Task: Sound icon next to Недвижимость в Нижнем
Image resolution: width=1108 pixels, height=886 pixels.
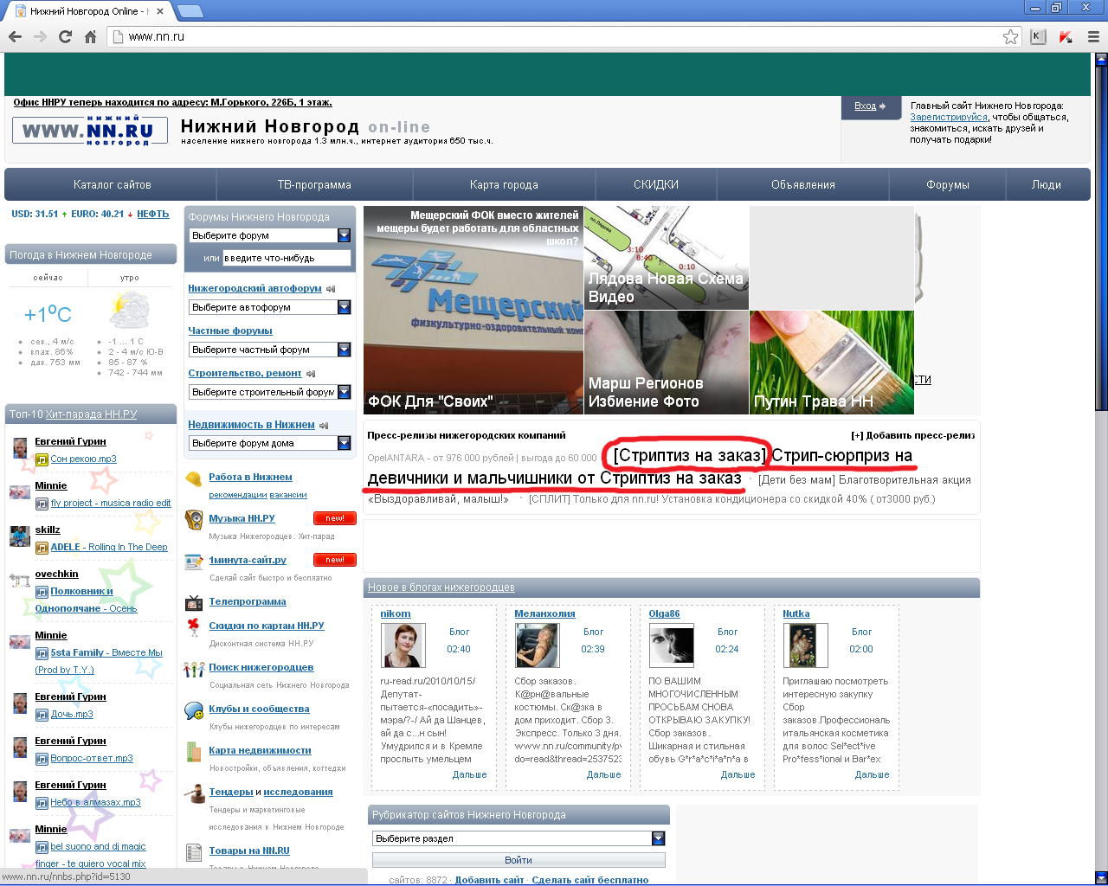Action: click(x=324, y=426)
